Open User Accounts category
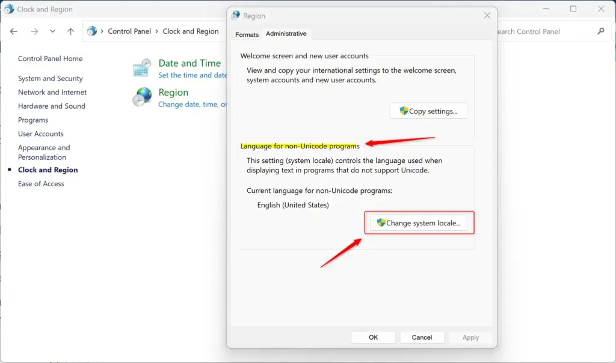Viewport: 616px width, 363px height. [x=40, y=133]
